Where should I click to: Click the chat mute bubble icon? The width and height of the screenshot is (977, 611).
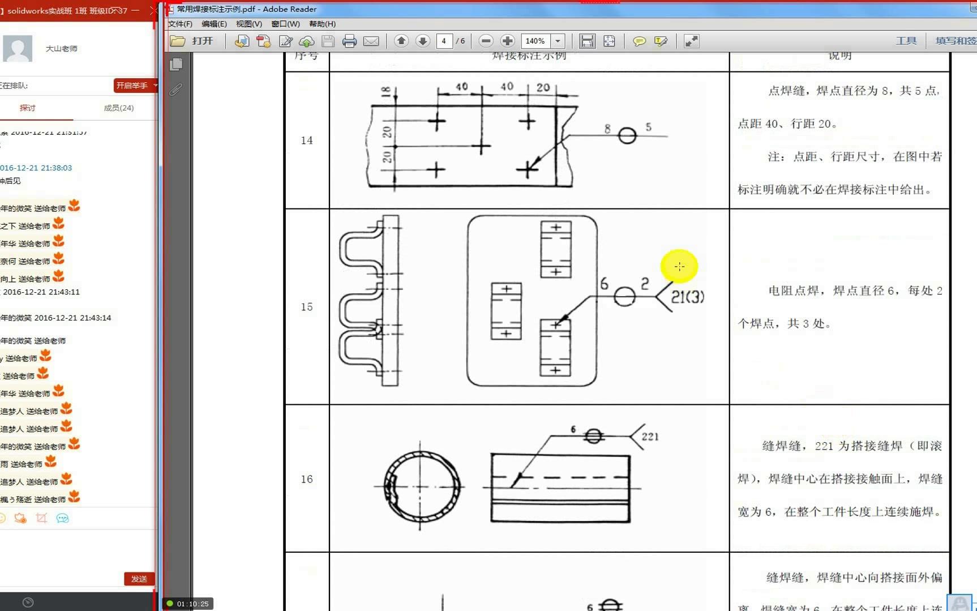[x=62, y=518]
